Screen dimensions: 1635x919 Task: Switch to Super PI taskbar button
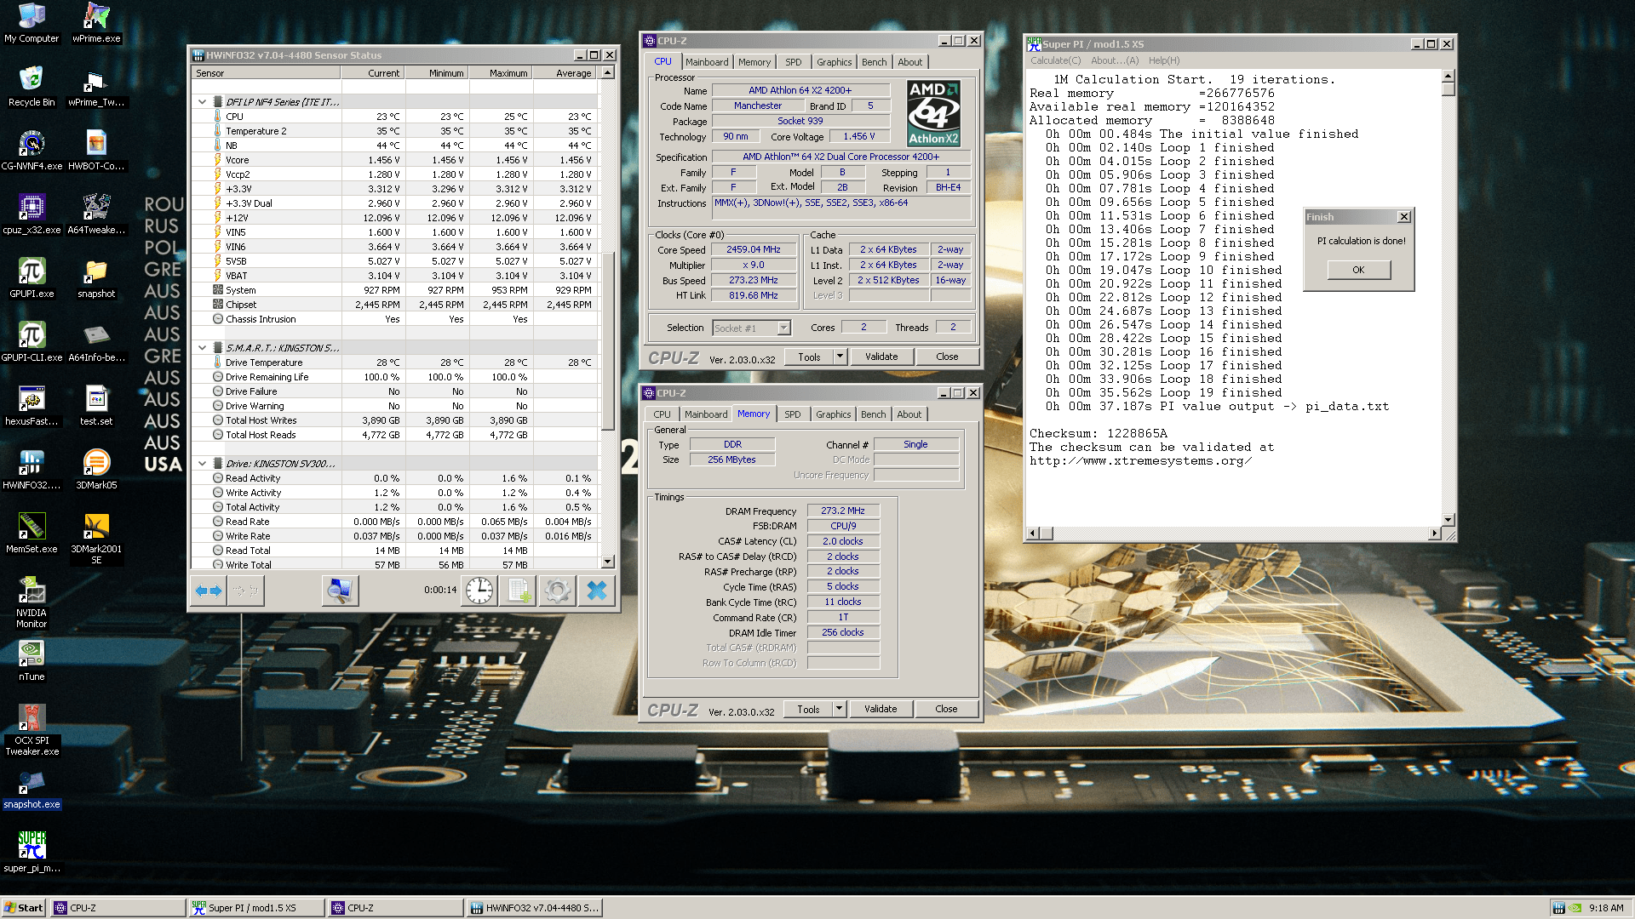tap(256, 908)
